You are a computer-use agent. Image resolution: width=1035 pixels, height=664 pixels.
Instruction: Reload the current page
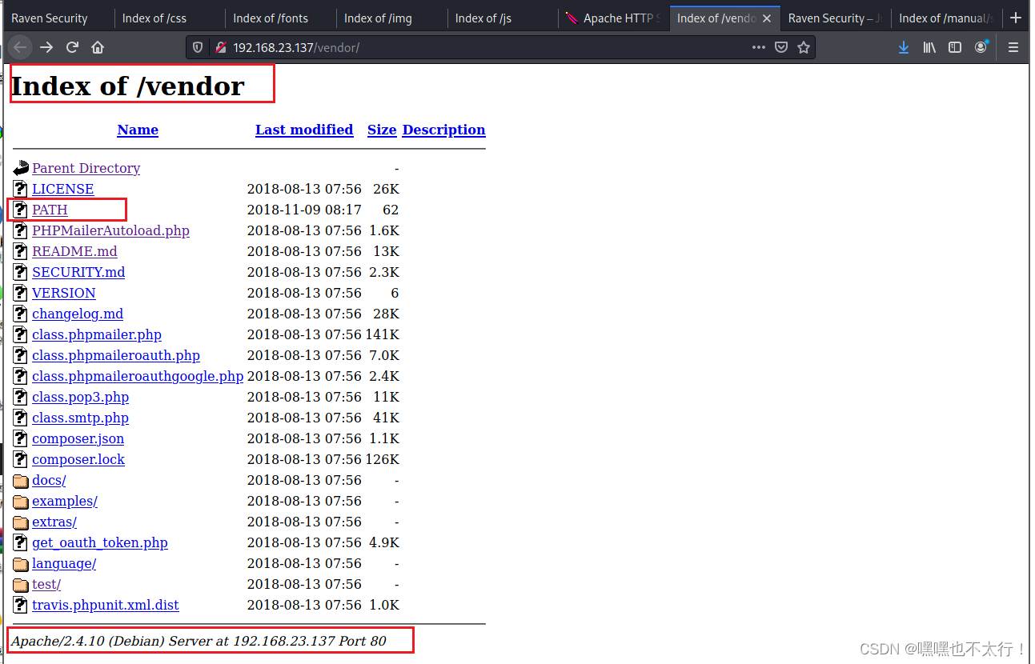tap(72, 48)
